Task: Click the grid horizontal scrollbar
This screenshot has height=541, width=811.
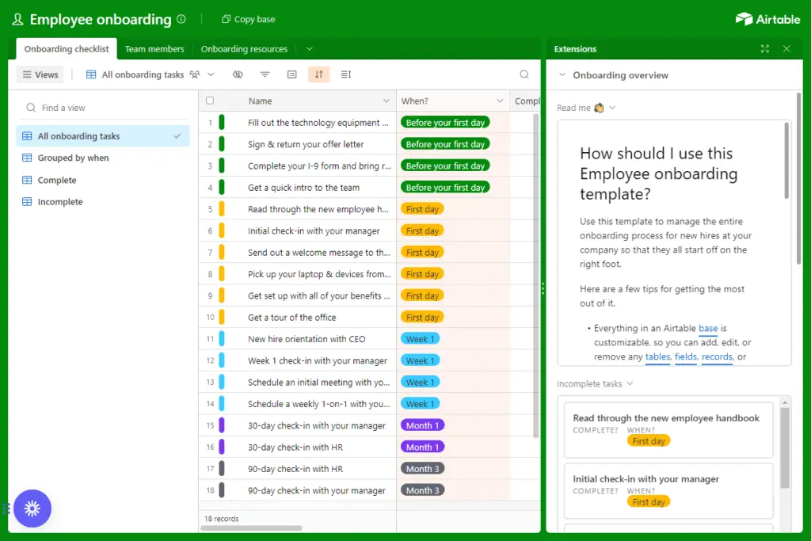Action: [251, 528]
